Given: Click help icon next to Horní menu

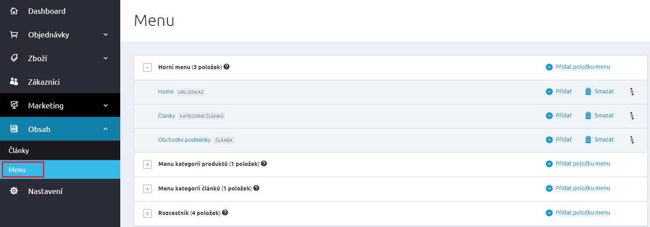Looking at the screenshot, I should (227, 67).
